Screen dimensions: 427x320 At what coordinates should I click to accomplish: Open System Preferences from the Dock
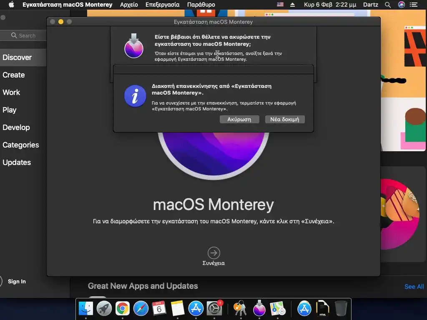tap(214, 309)
